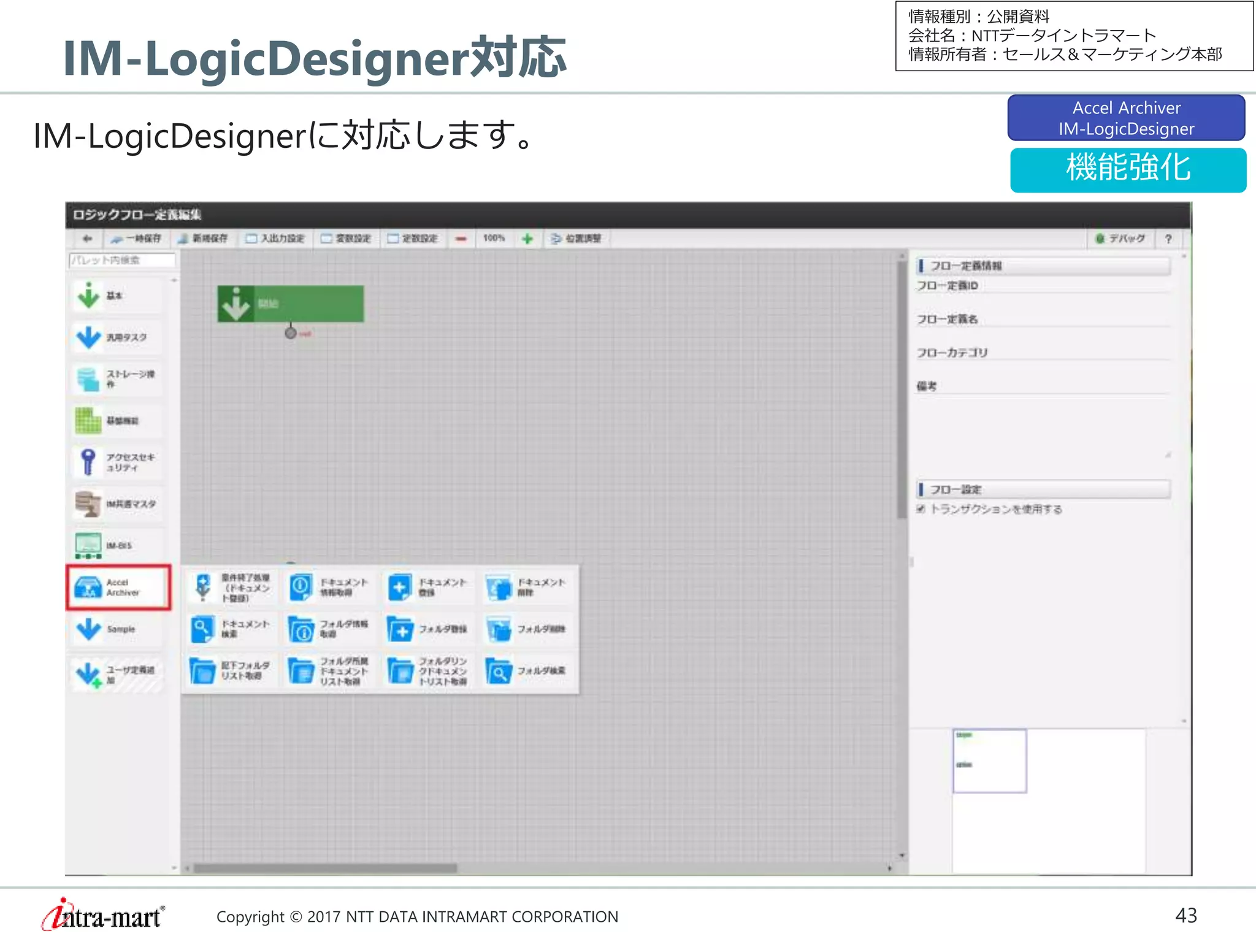Screen dimensions: 1256x942
Task: Open the 入出力設定 toolbar item
Action: pos(275,239)
